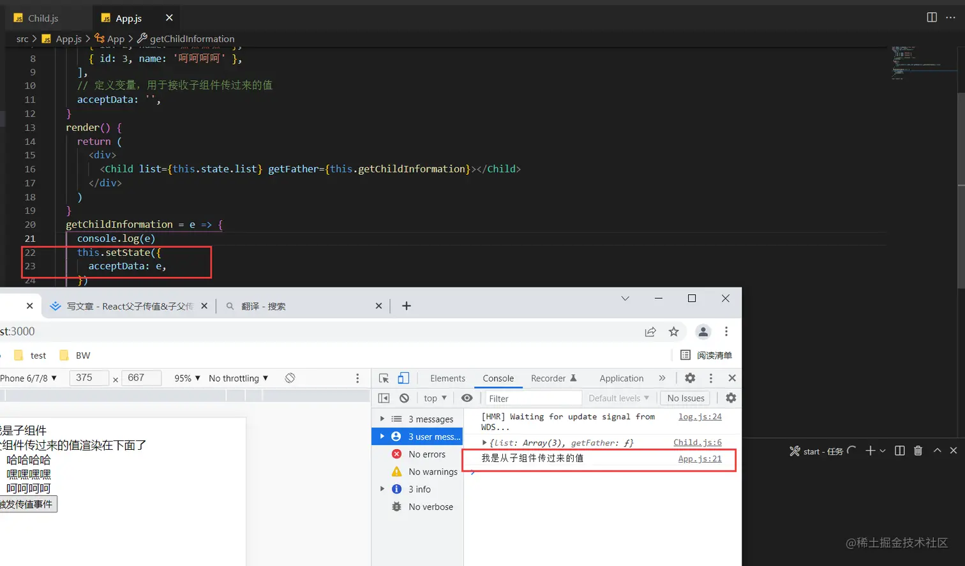Create a live expression with eye icon

467,398
